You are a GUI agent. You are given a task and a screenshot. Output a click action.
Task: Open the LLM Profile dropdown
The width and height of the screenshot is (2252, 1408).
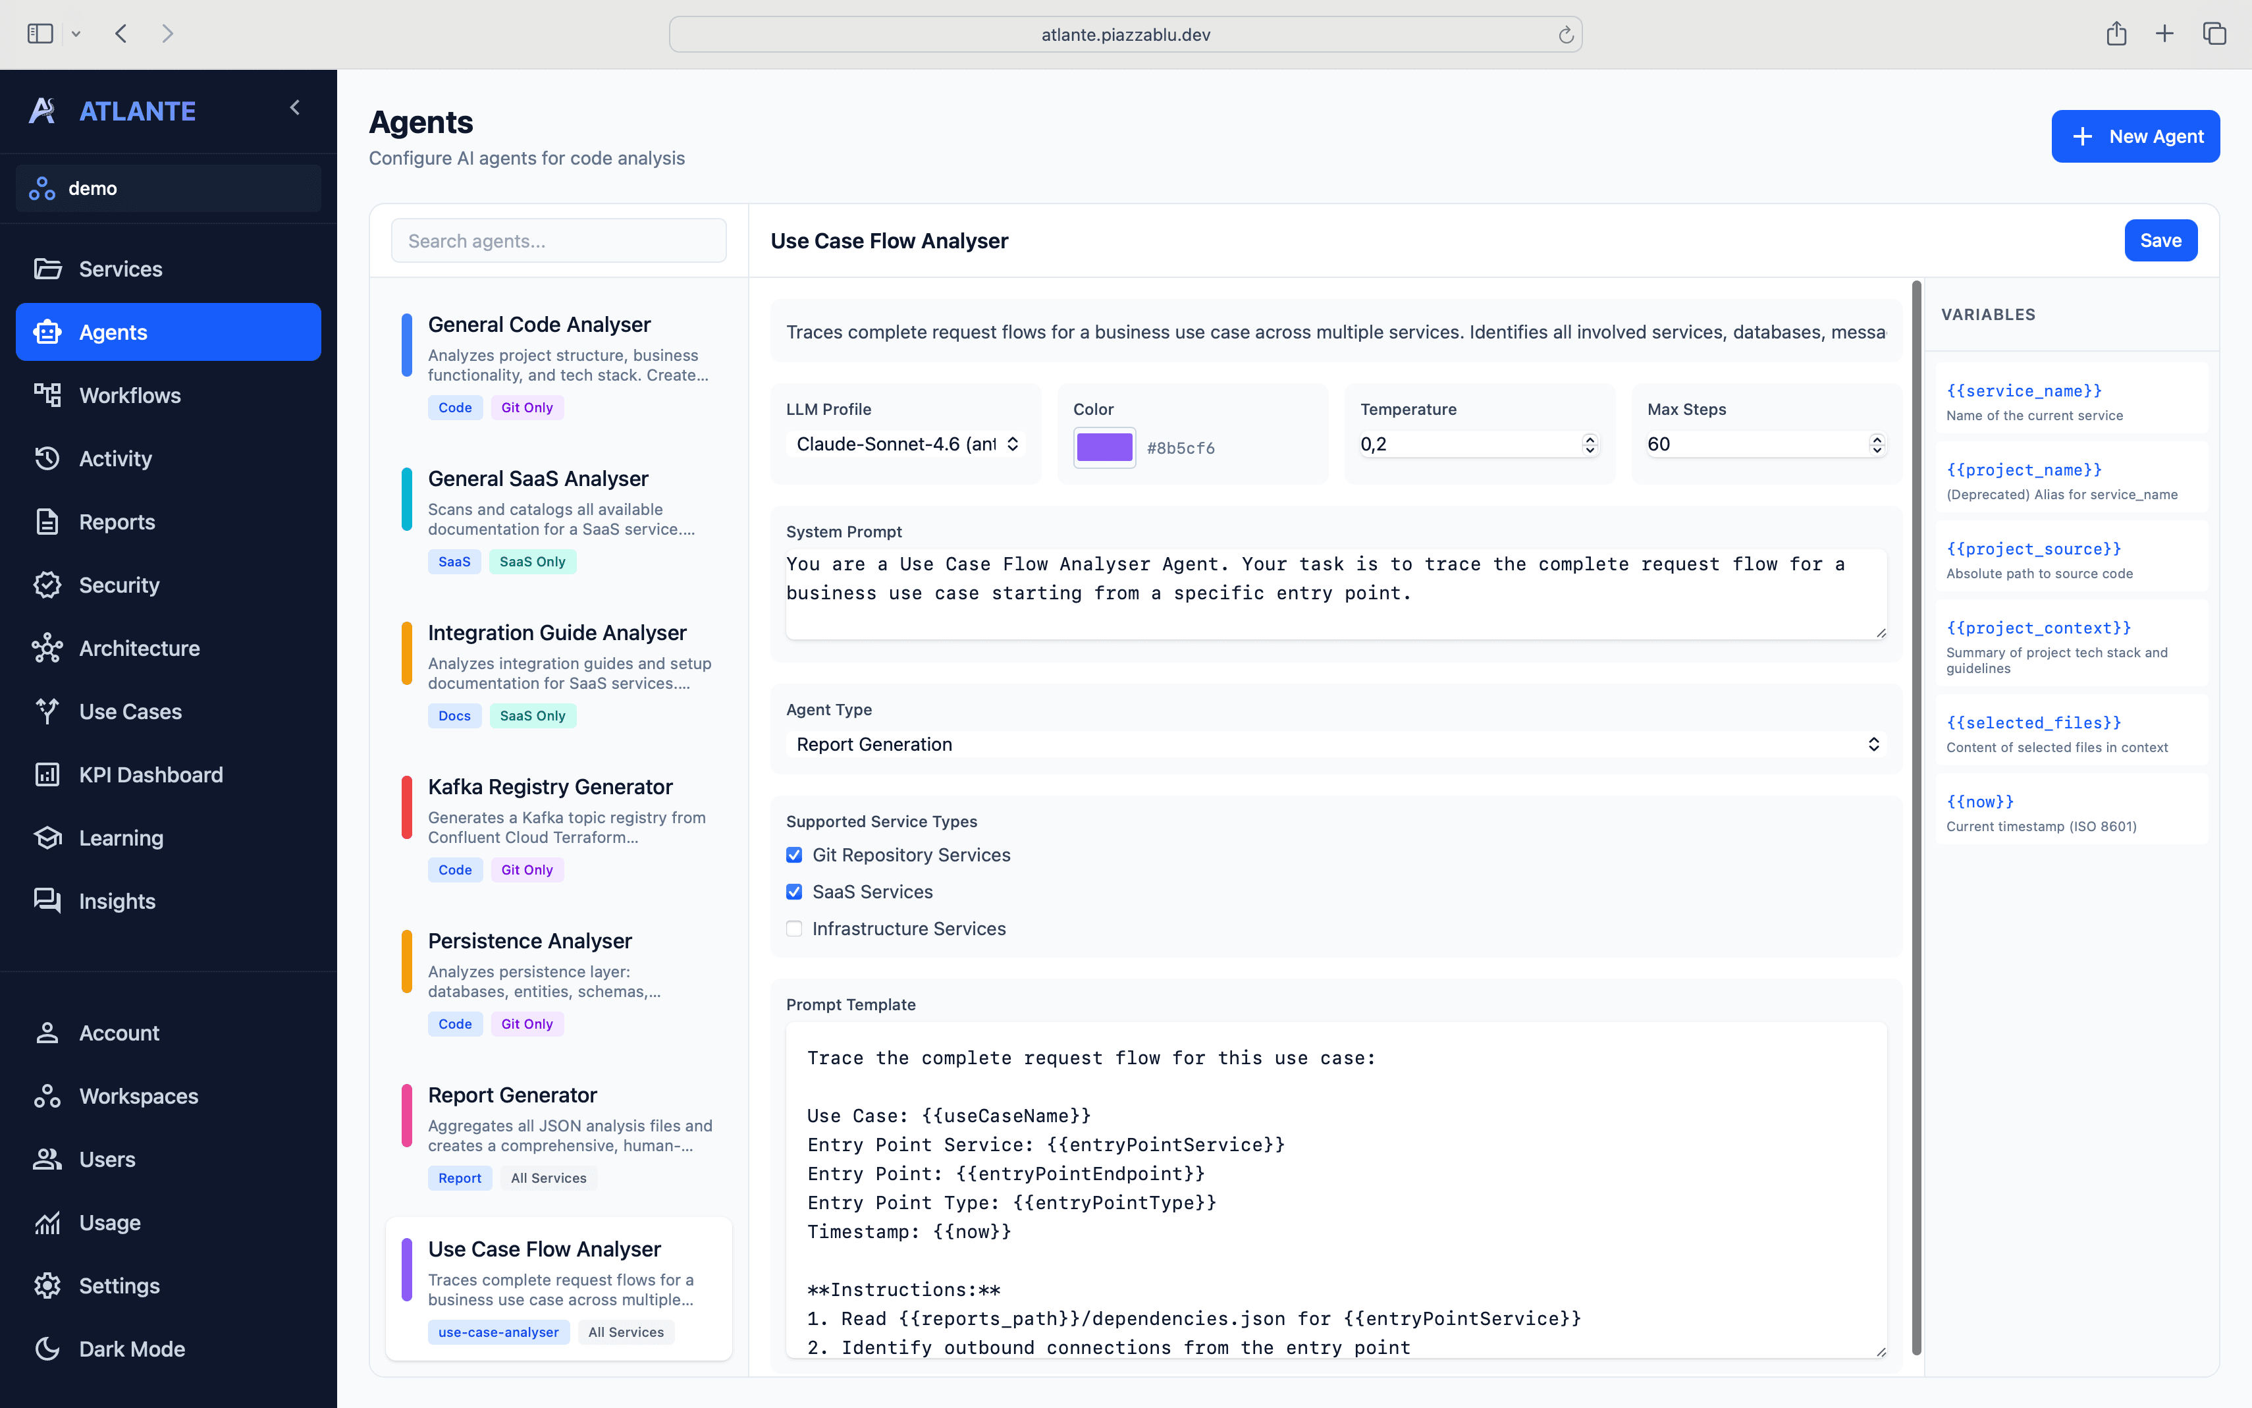[906, 444]
